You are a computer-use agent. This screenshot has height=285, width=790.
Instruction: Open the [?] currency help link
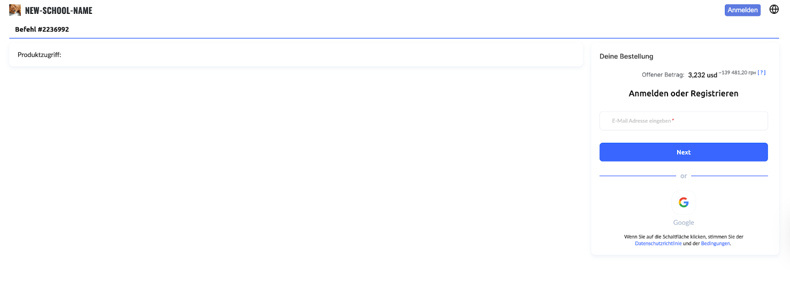[x=761, y=73]
